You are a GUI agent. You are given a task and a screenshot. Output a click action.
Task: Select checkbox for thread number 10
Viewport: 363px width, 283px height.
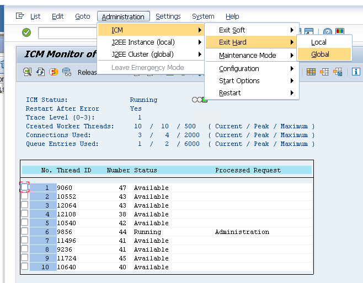24,266
